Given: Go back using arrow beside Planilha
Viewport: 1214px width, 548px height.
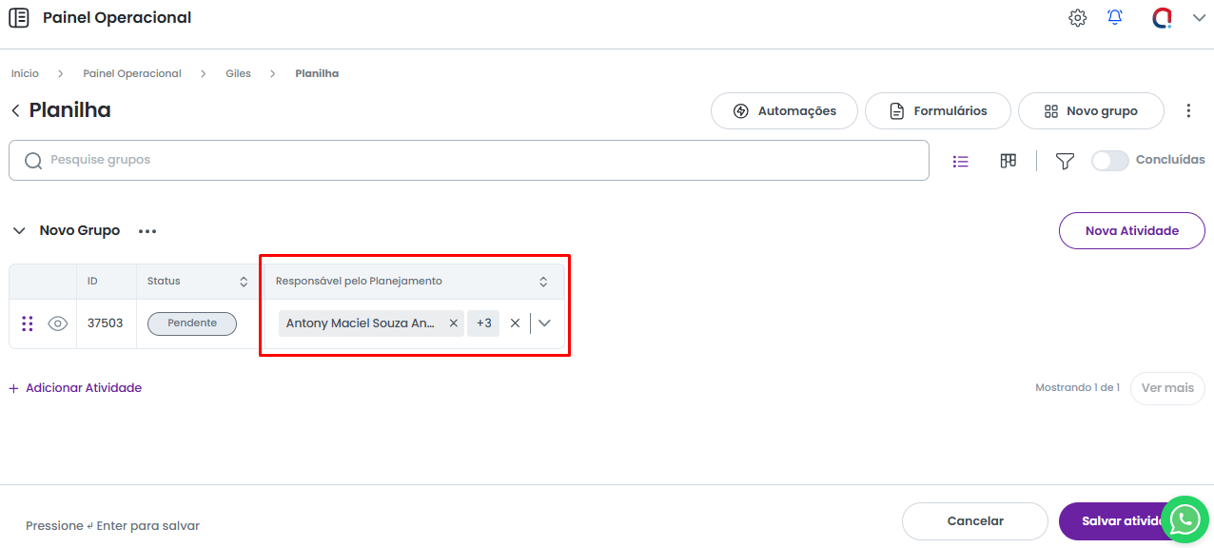Looking at the screenshot, I should point(15,111).
